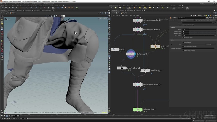The height and width of the screenshot is (122, 217).
Task: Select the deltamush7 node icon
Action: (x=131, y=54)
